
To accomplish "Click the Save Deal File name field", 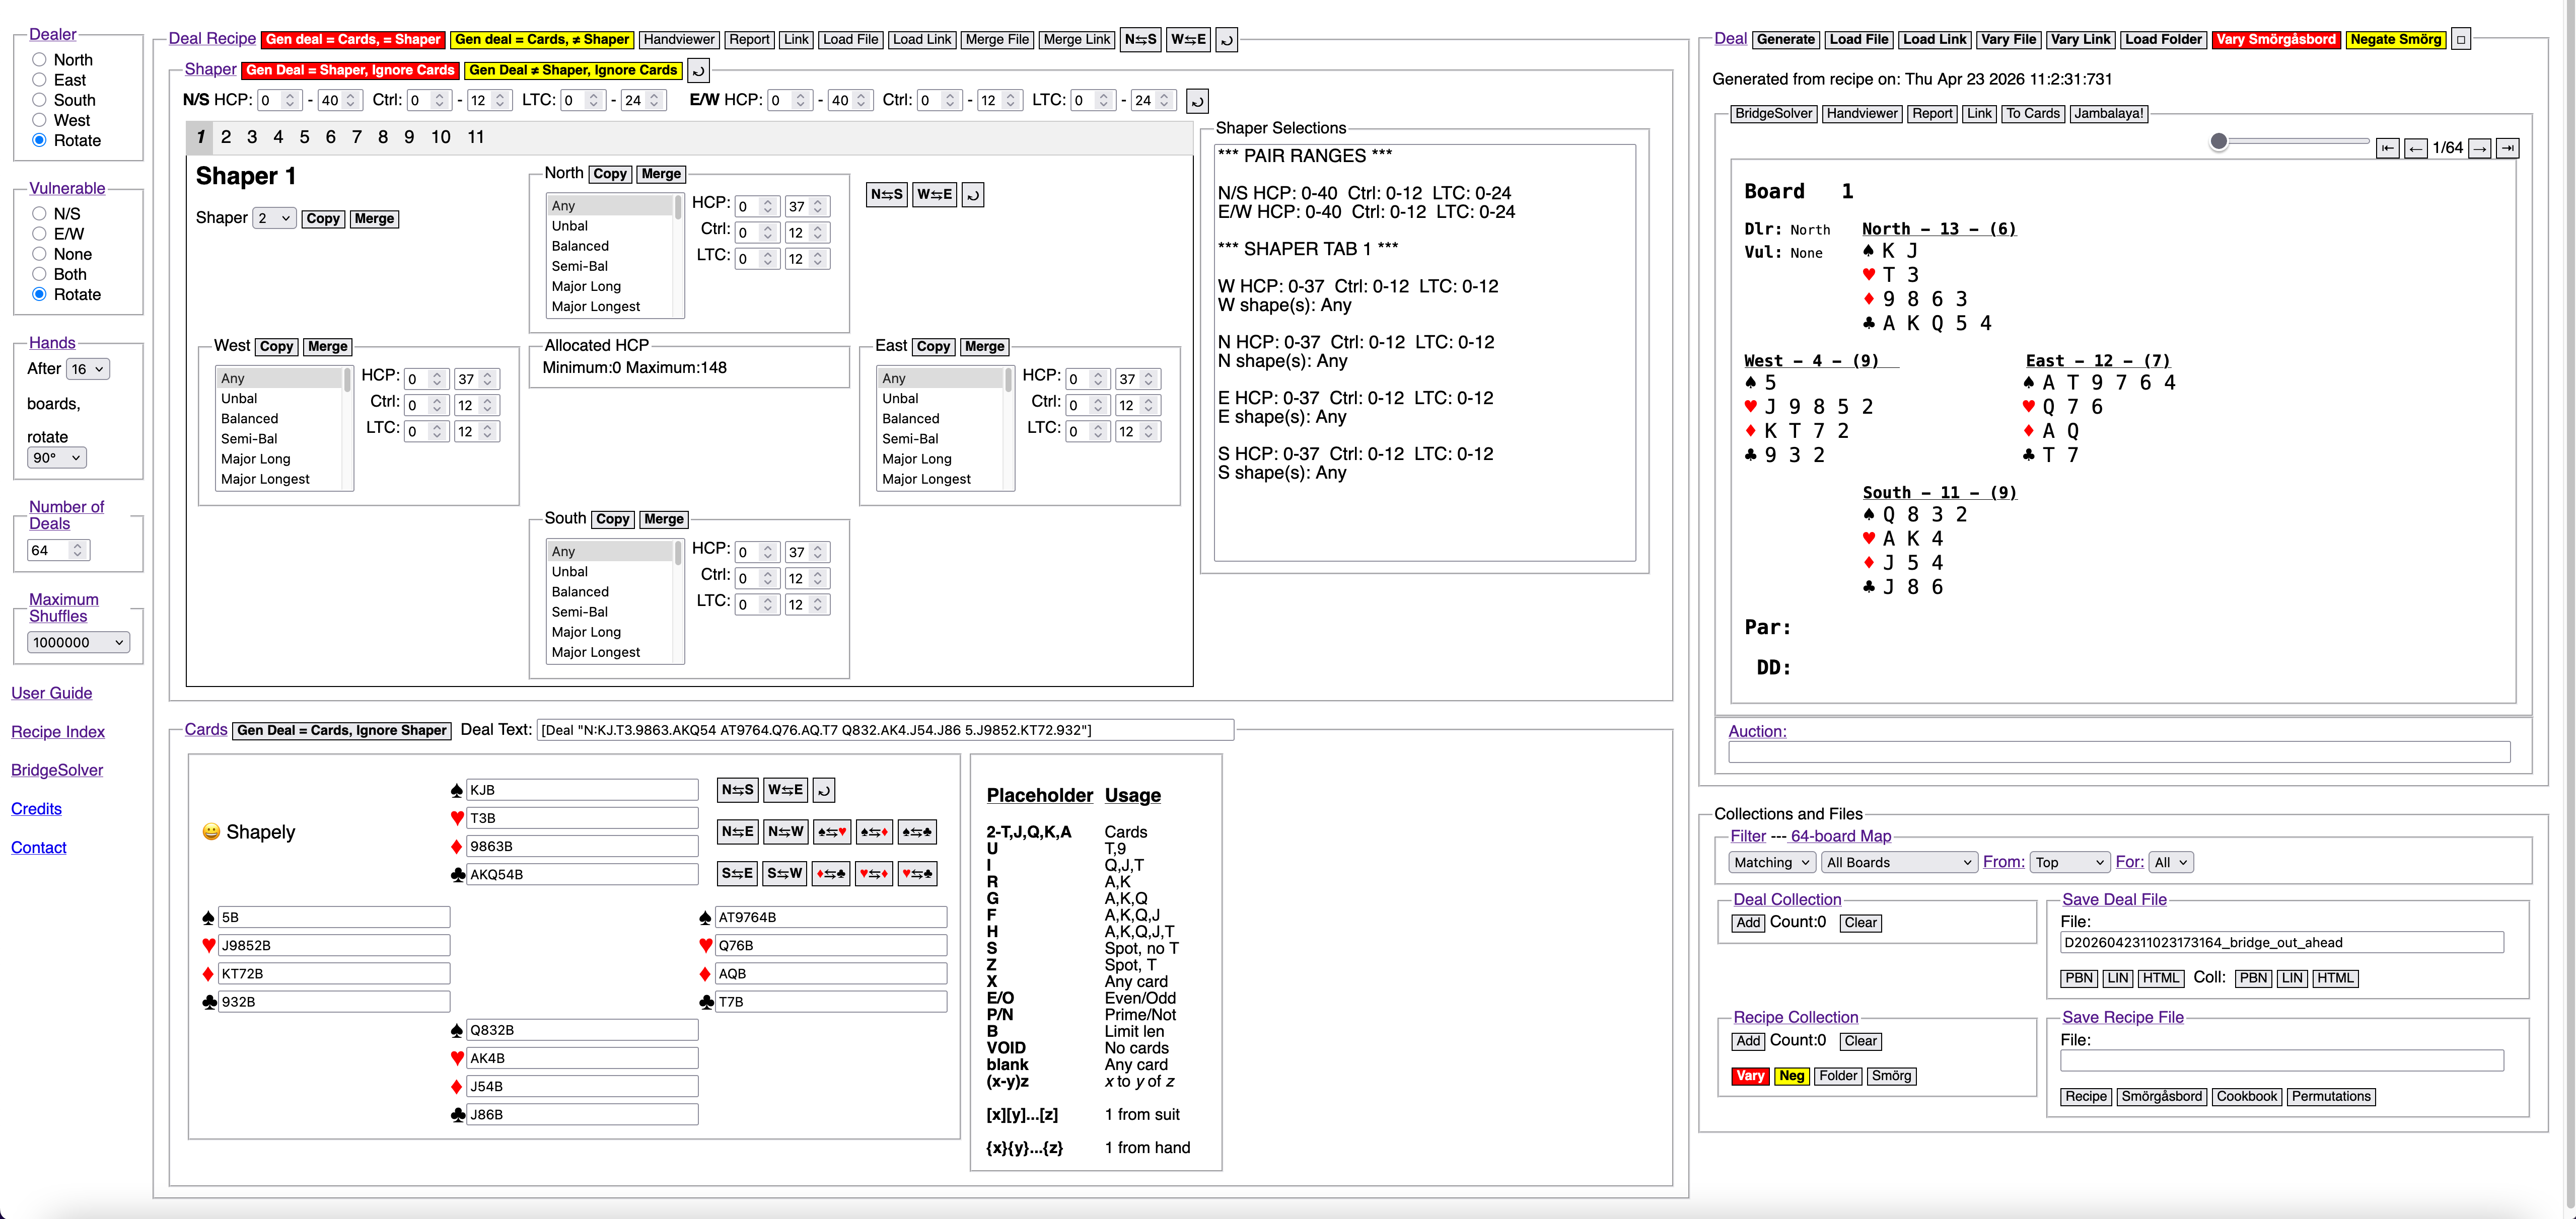I will [2282, 942].
